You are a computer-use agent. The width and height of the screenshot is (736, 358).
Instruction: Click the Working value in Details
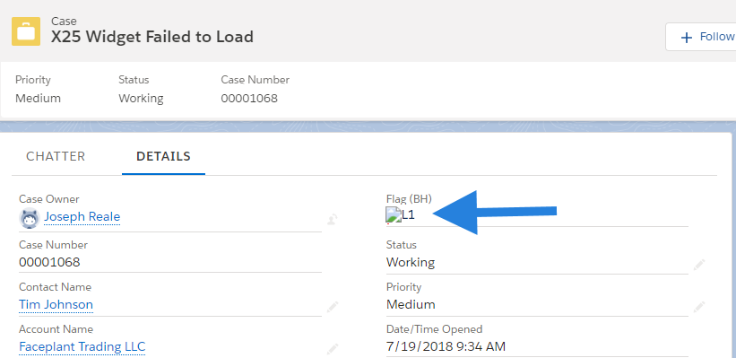tap(411, 262)
